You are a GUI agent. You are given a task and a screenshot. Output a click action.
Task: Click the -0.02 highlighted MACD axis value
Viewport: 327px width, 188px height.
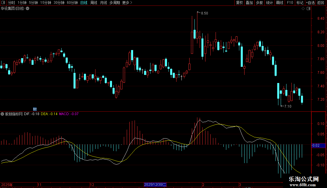318,145
